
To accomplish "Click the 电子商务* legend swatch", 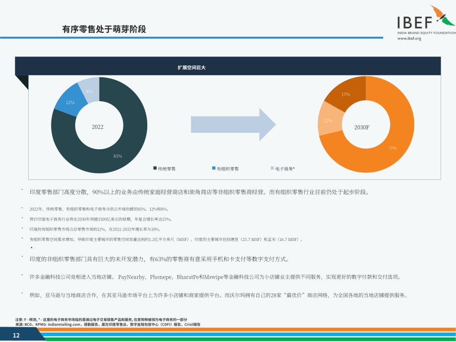I will pos(272,168).
